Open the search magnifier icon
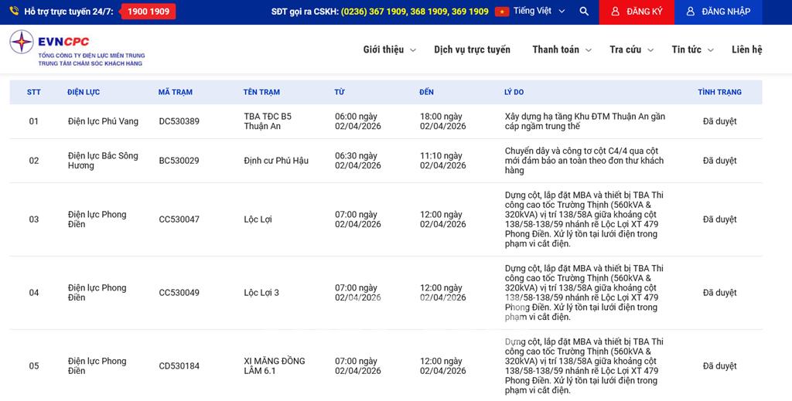 (x=584, y=12)
